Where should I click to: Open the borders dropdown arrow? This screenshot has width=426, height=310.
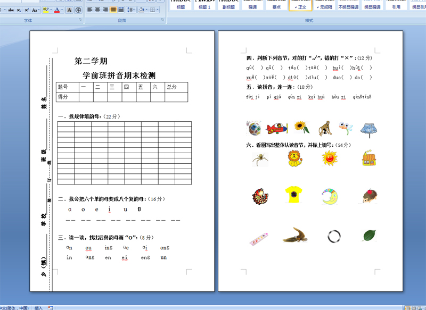tap(158, 10)
